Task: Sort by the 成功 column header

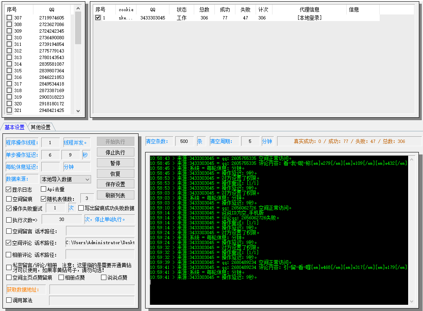Action: (225, 9)
